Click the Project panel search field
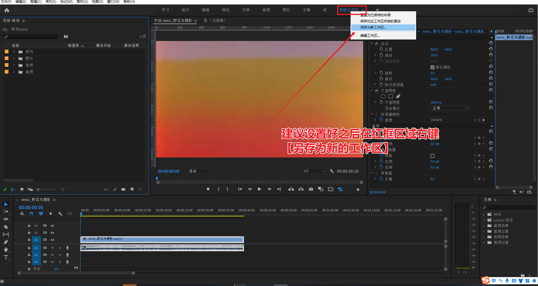Screen dimensions: 538x286 [x=31, y=36]
